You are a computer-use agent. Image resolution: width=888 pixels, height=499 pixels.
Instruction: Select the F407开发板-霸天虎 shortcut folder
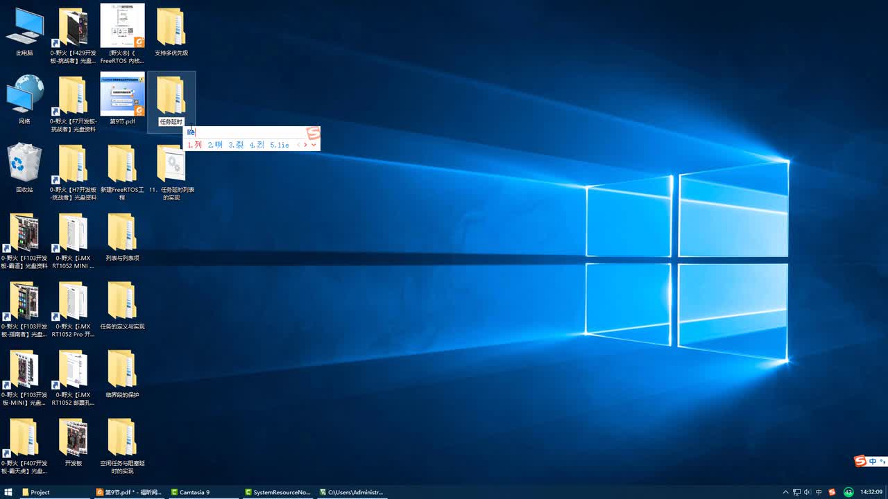pos(24,446)
